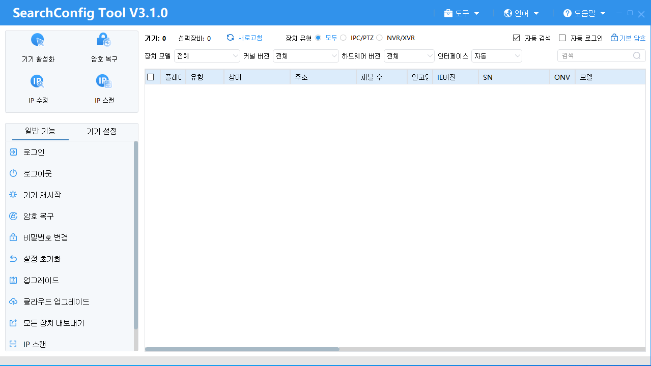
Task: Open the 커널 버전 dropdown
Action: point(306,56)
